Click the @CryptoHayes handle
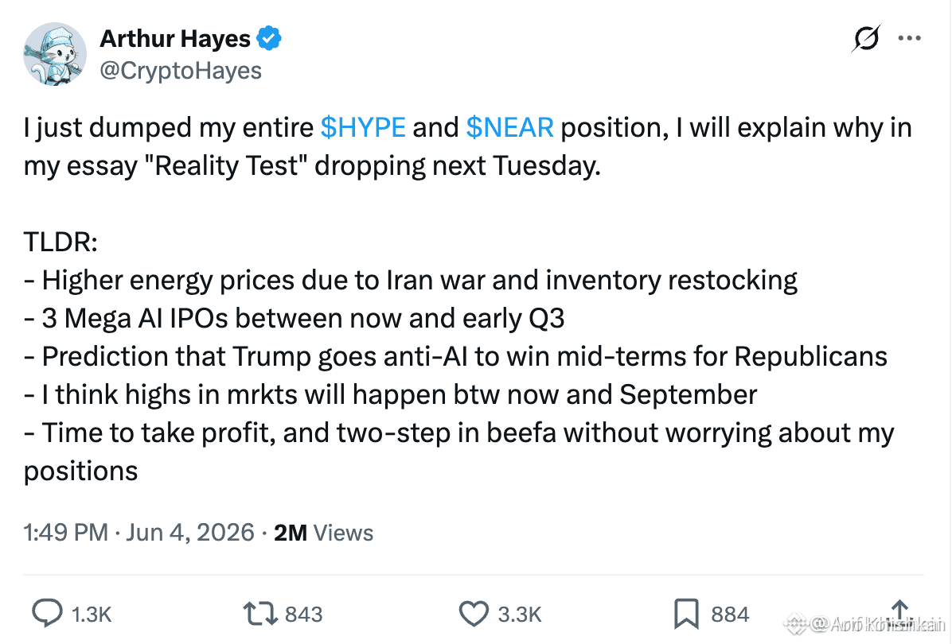 coord(181,70)
